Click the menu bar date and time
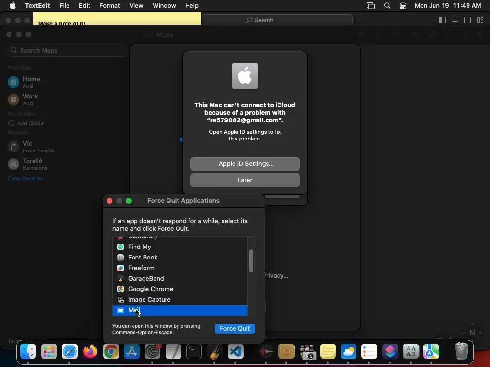Image resolution: width=490 pixels, height=367 pixels. click(x=448, y=6)
